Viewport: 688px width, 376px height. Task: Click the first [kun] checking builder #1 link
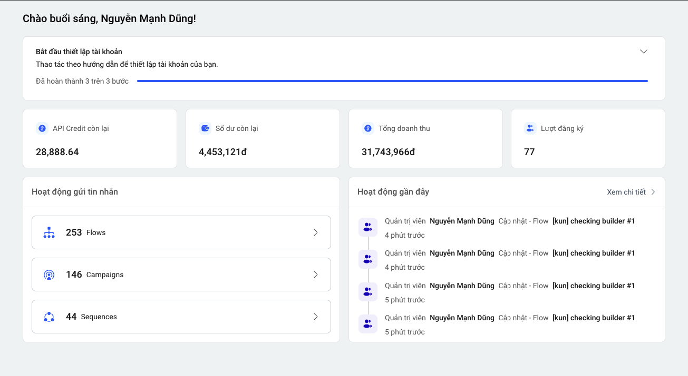click(x=593, y=221)
